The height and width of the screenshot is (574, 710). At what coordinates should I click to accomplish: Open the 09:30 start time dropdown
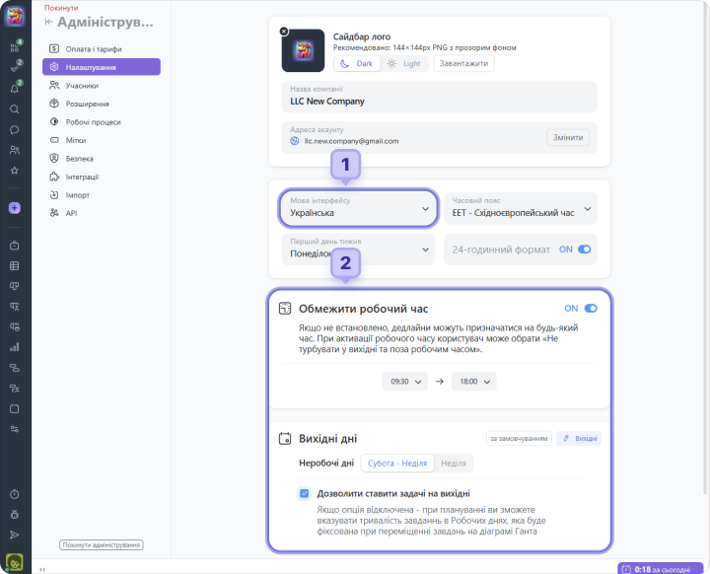pyautogui.click(x=404, y=381)
